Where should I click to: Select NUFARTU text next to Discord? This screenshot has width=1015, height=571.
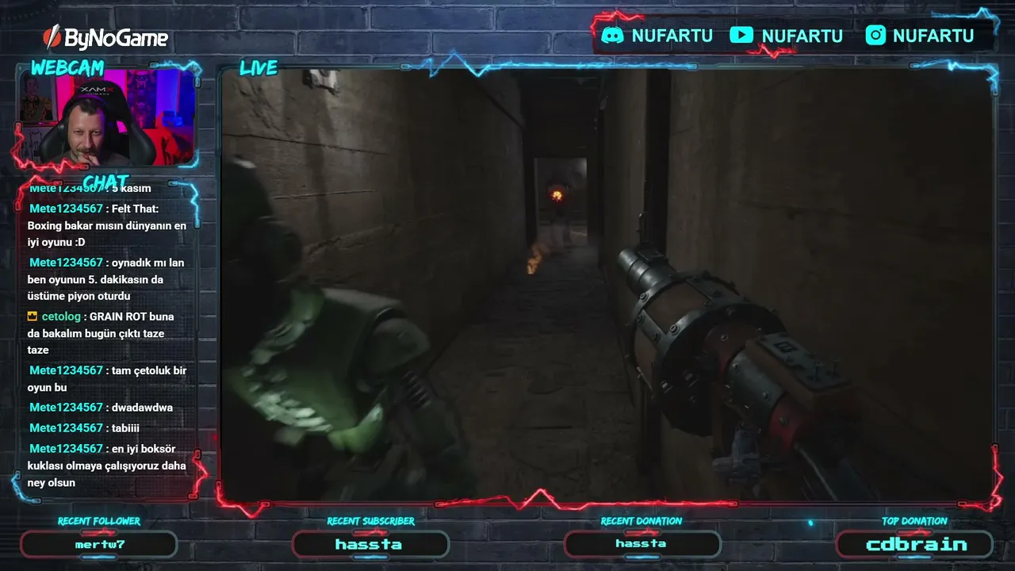coord(672,36)
